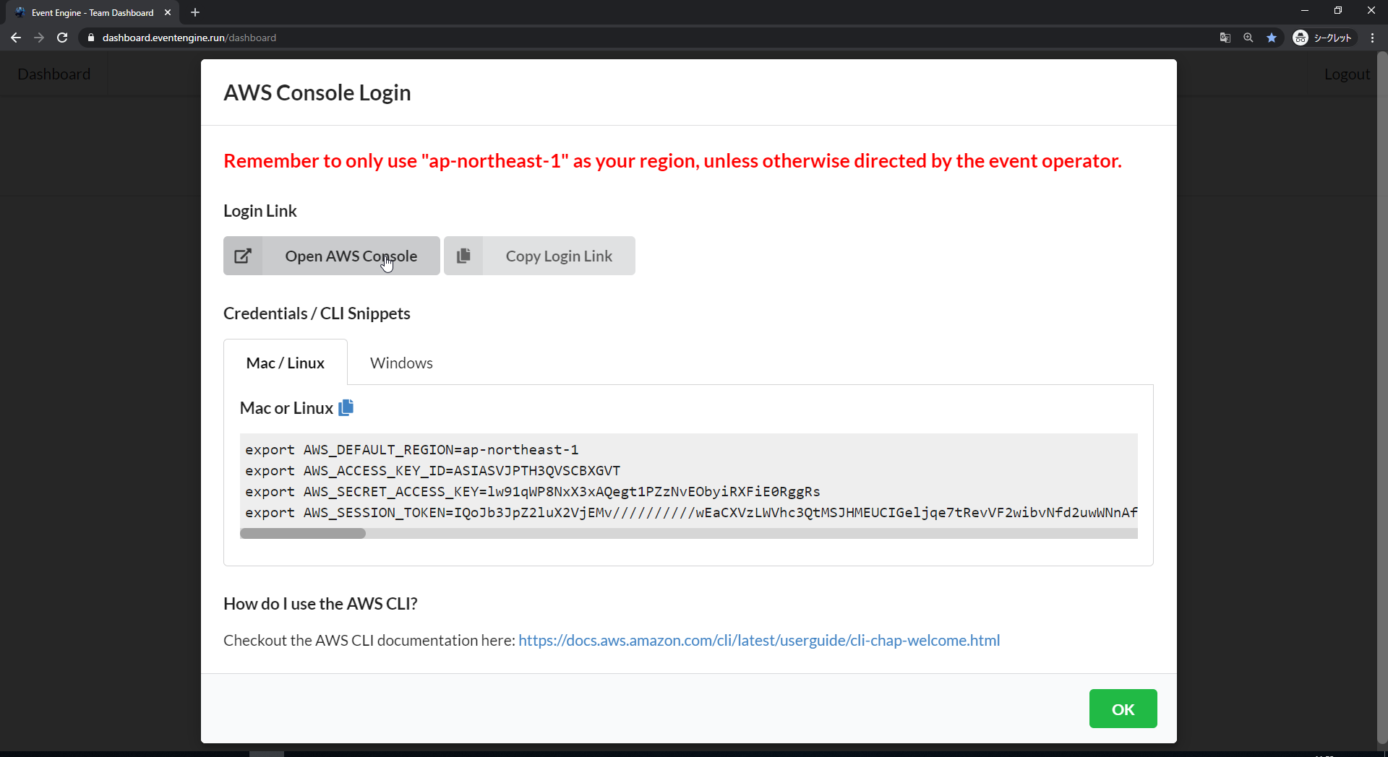Image resolution: width=1388 pixels, height=757 pixels.
Task: Close the Event Engine - Team Dashboard tab
Action: [x=168, y=12]
